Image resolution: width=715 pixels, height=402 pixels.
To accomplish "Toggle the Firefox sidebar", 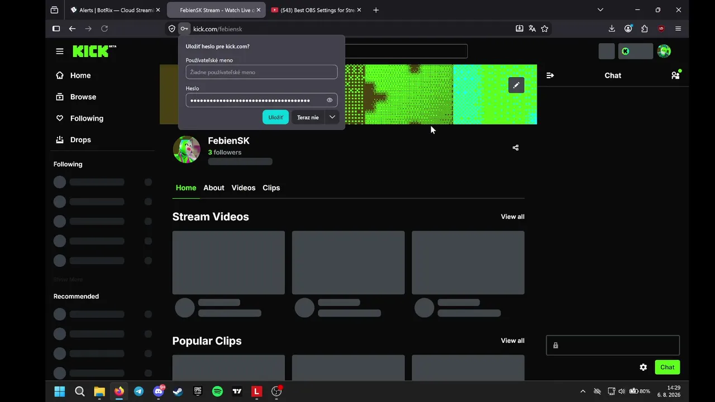I will point(56,28).
